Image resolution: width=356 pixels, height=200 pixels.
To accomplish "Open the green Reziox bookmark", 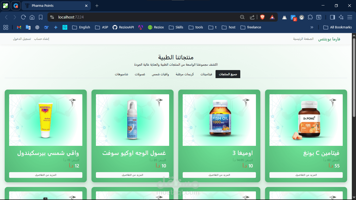I will tap(156, 27).
